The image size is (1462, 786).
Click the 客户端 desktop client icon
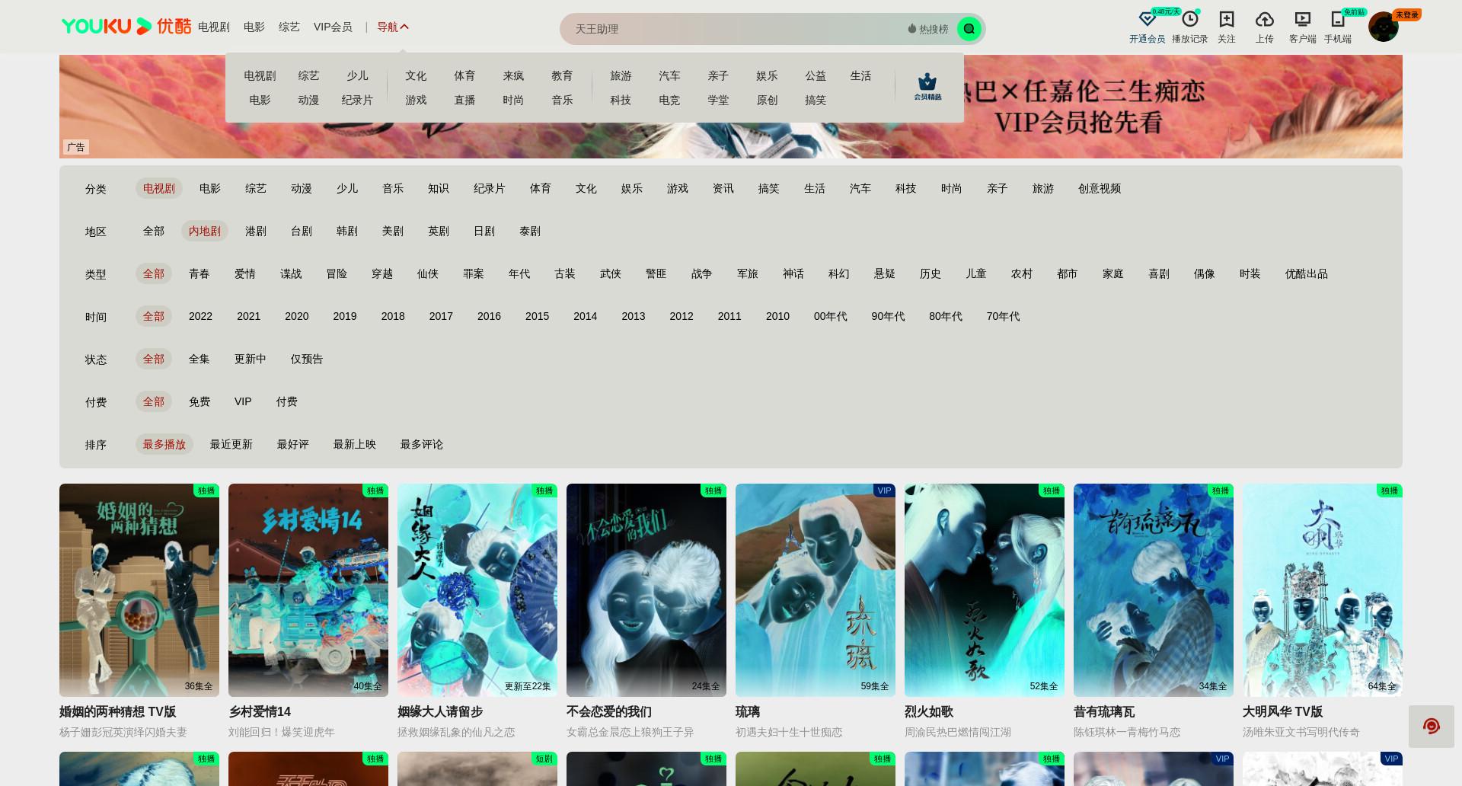(1302, 20)
